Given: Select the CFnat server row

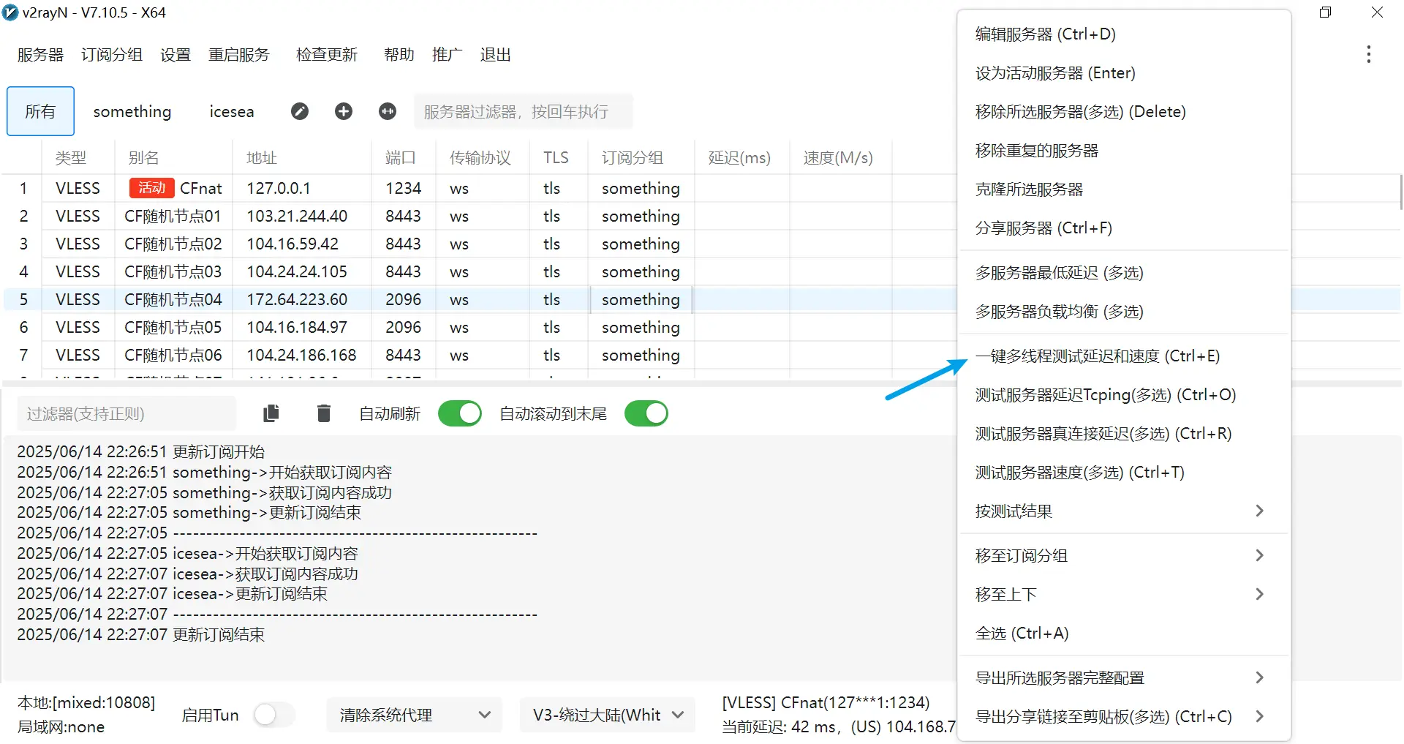Looking at the screenshot, I should 479,188.
